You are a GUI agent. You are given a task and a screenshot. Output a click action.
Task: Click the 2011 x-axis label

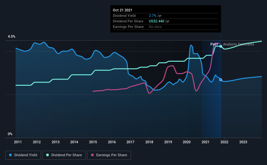tap(18, 142)
